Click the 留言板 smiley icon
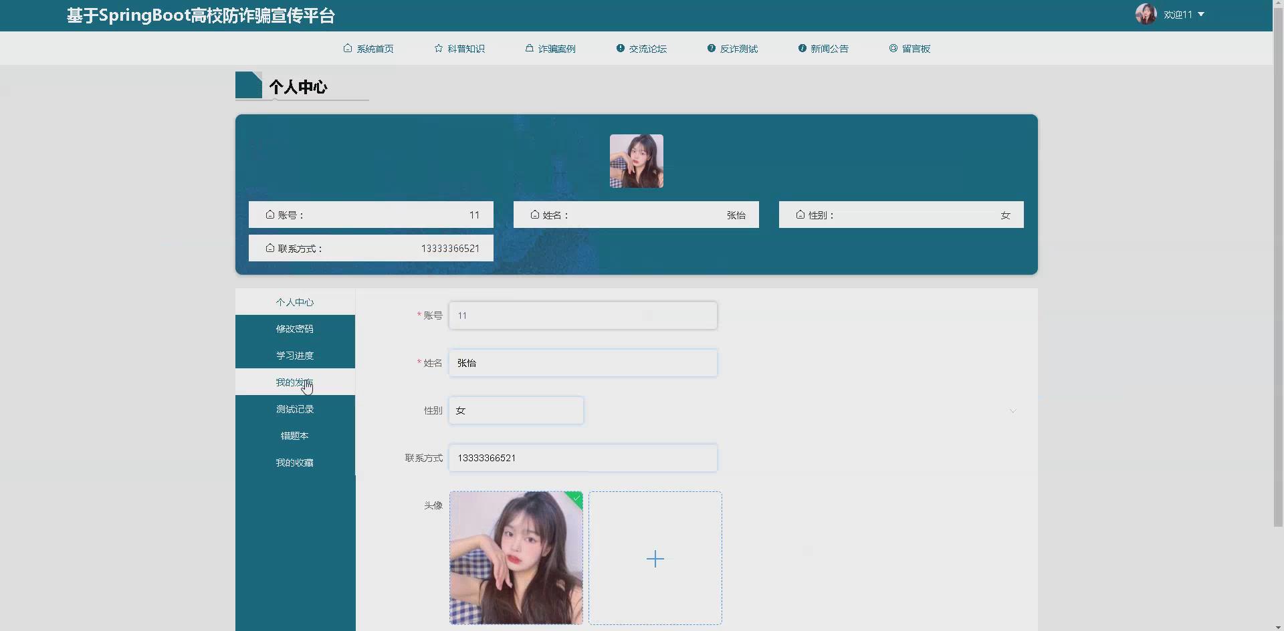This screenshot has height=631, width=1284. tap(893, 48)
